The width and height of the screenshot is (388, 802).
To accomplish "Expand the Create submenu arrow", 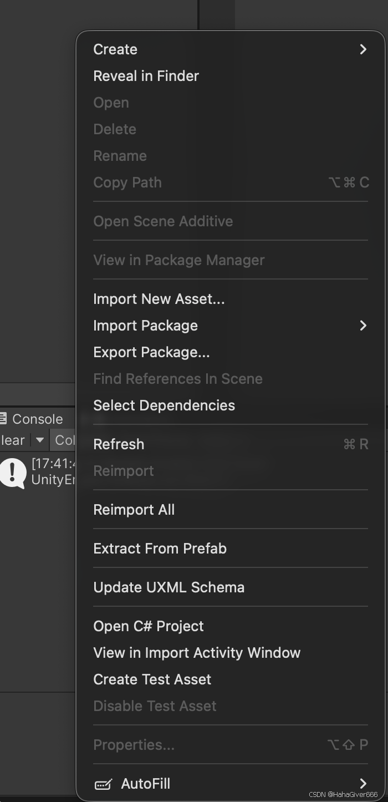I will (363, 49).
